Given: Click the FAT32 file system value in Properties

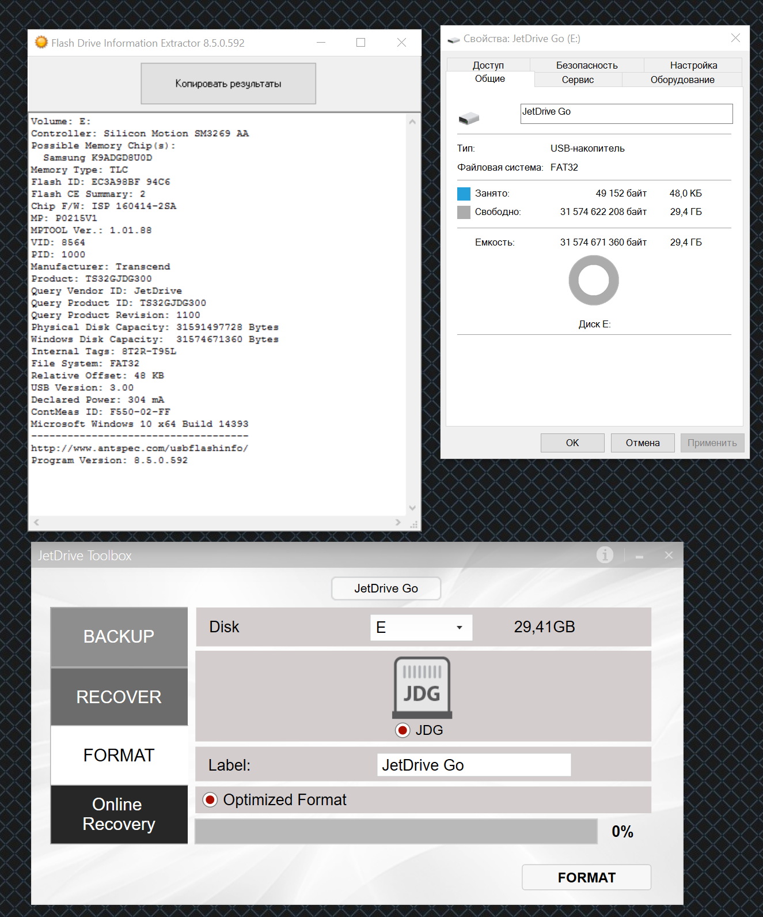Looking at the screenshot, I should (x=564, y=167).
